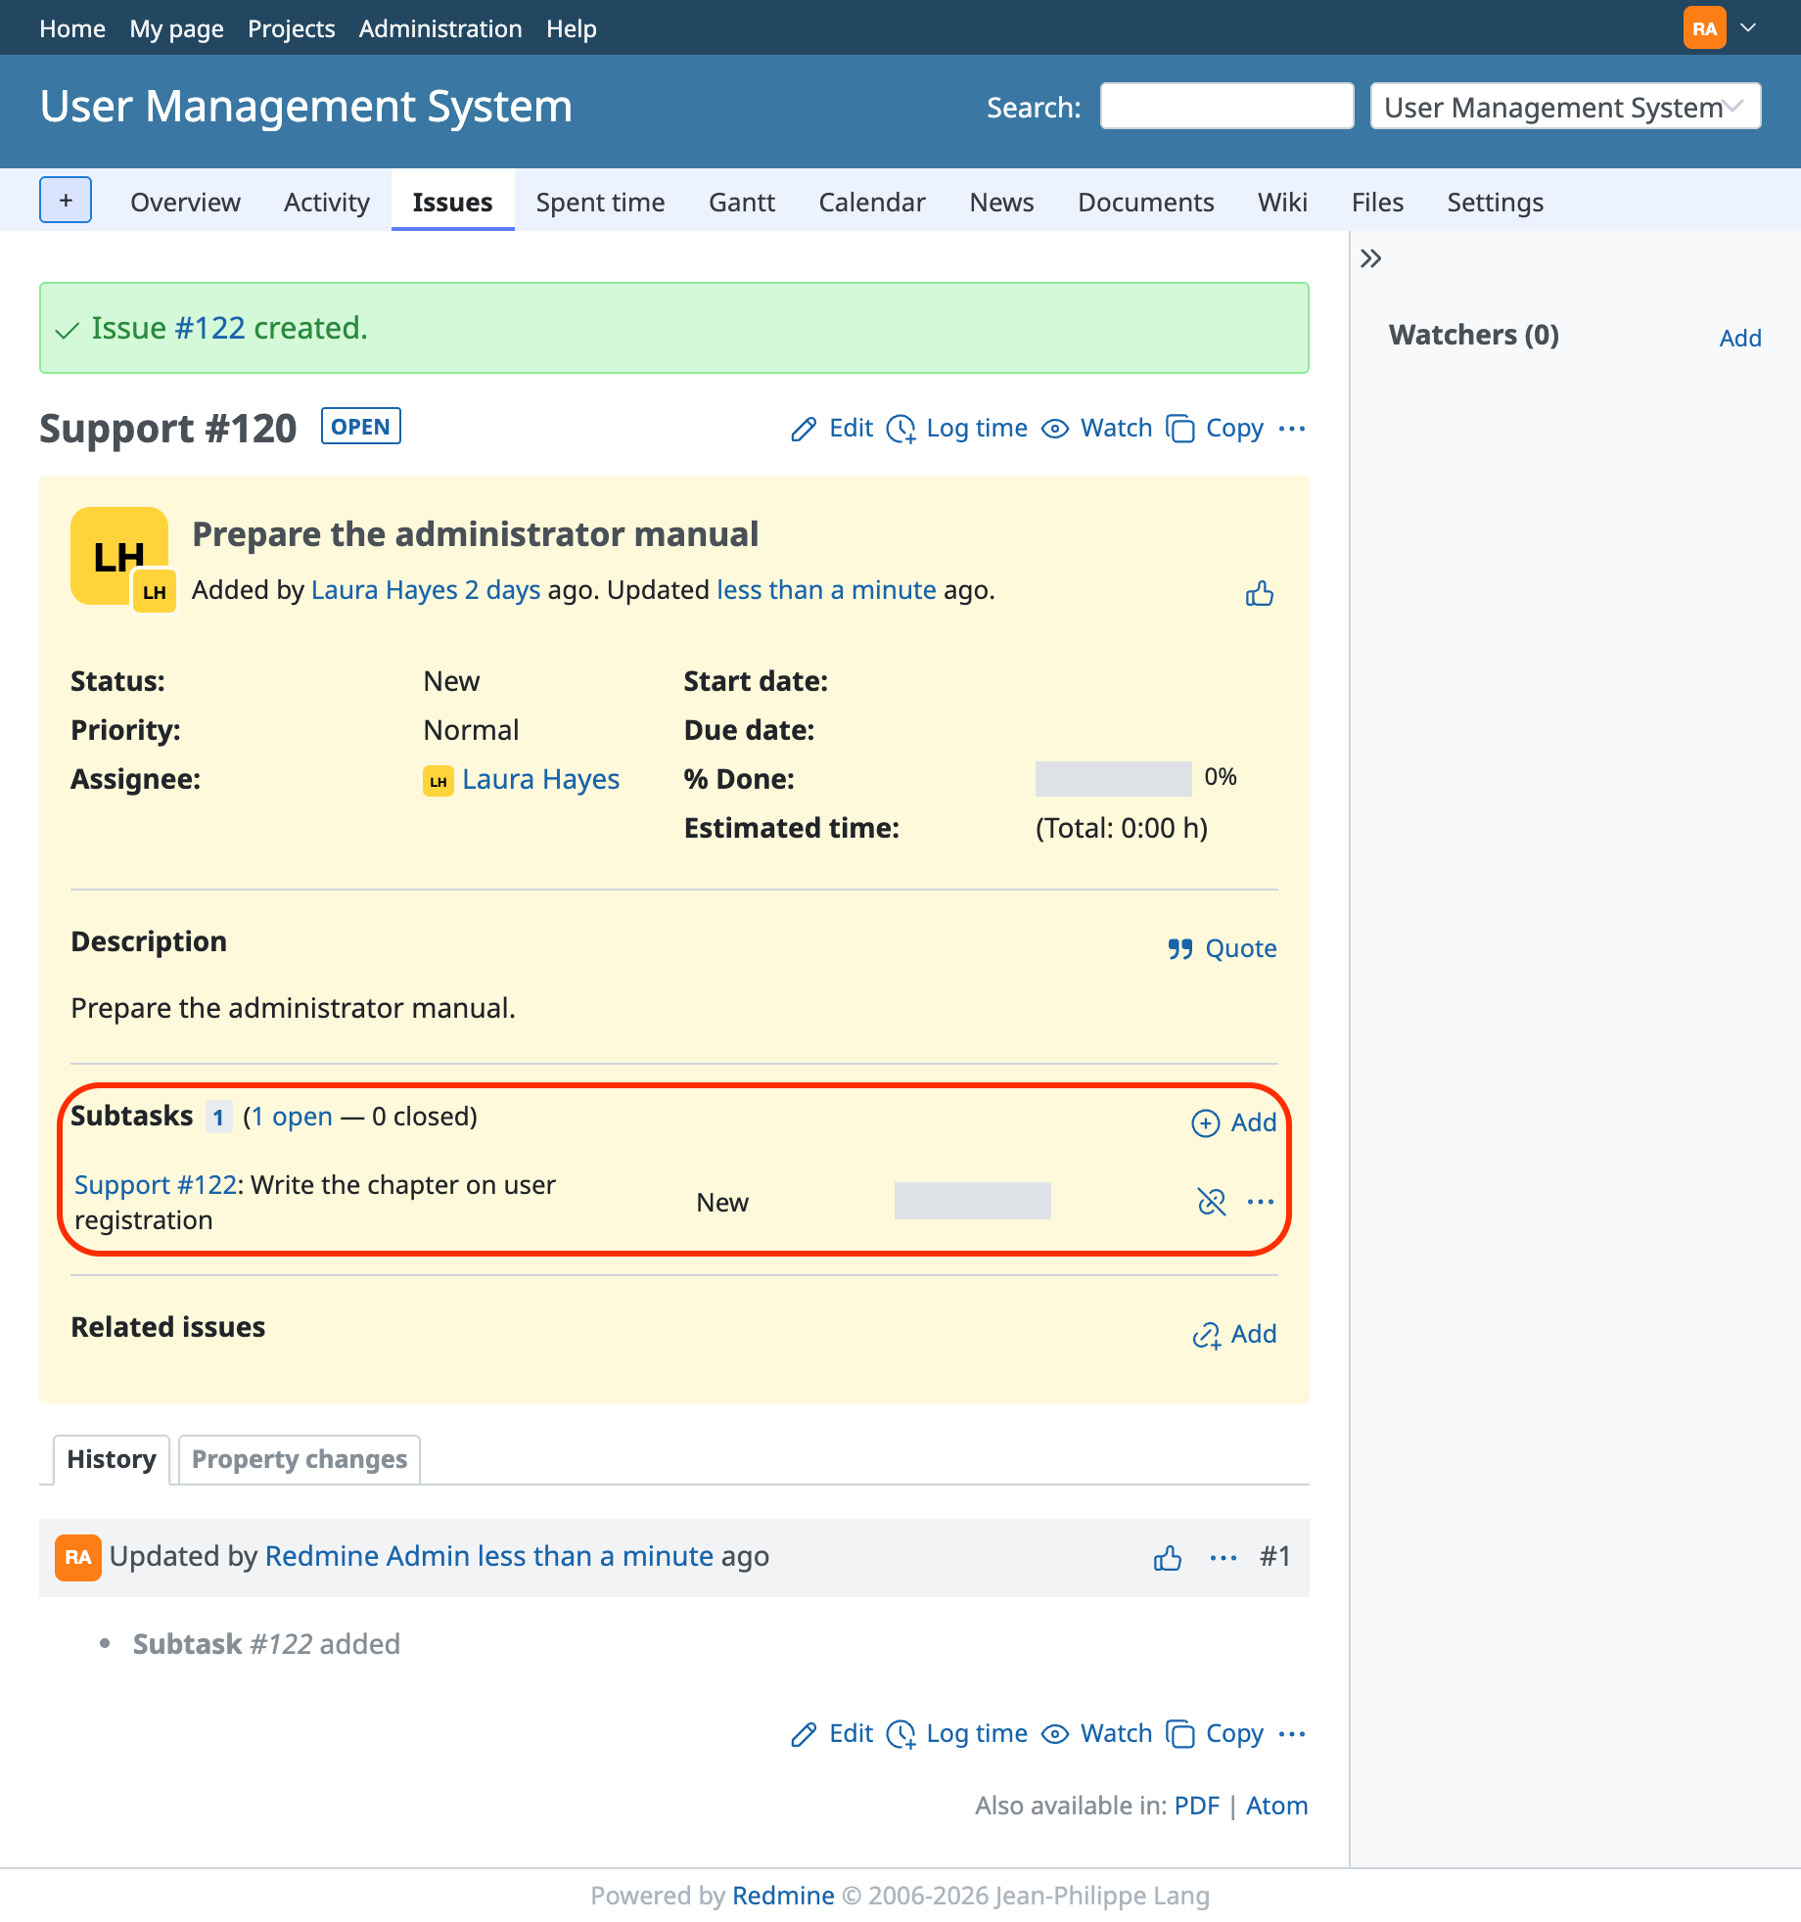Click subtask #122 progress bar
This screenshot has height=1922, width=1801.
[973, 1201]
